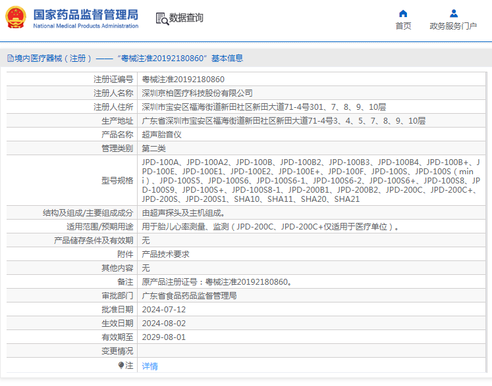This screenshot has width=492, height=386.
Task: Click the lightbulb icon beside 注
Action: pyautogui.click(x=121, y=366)
